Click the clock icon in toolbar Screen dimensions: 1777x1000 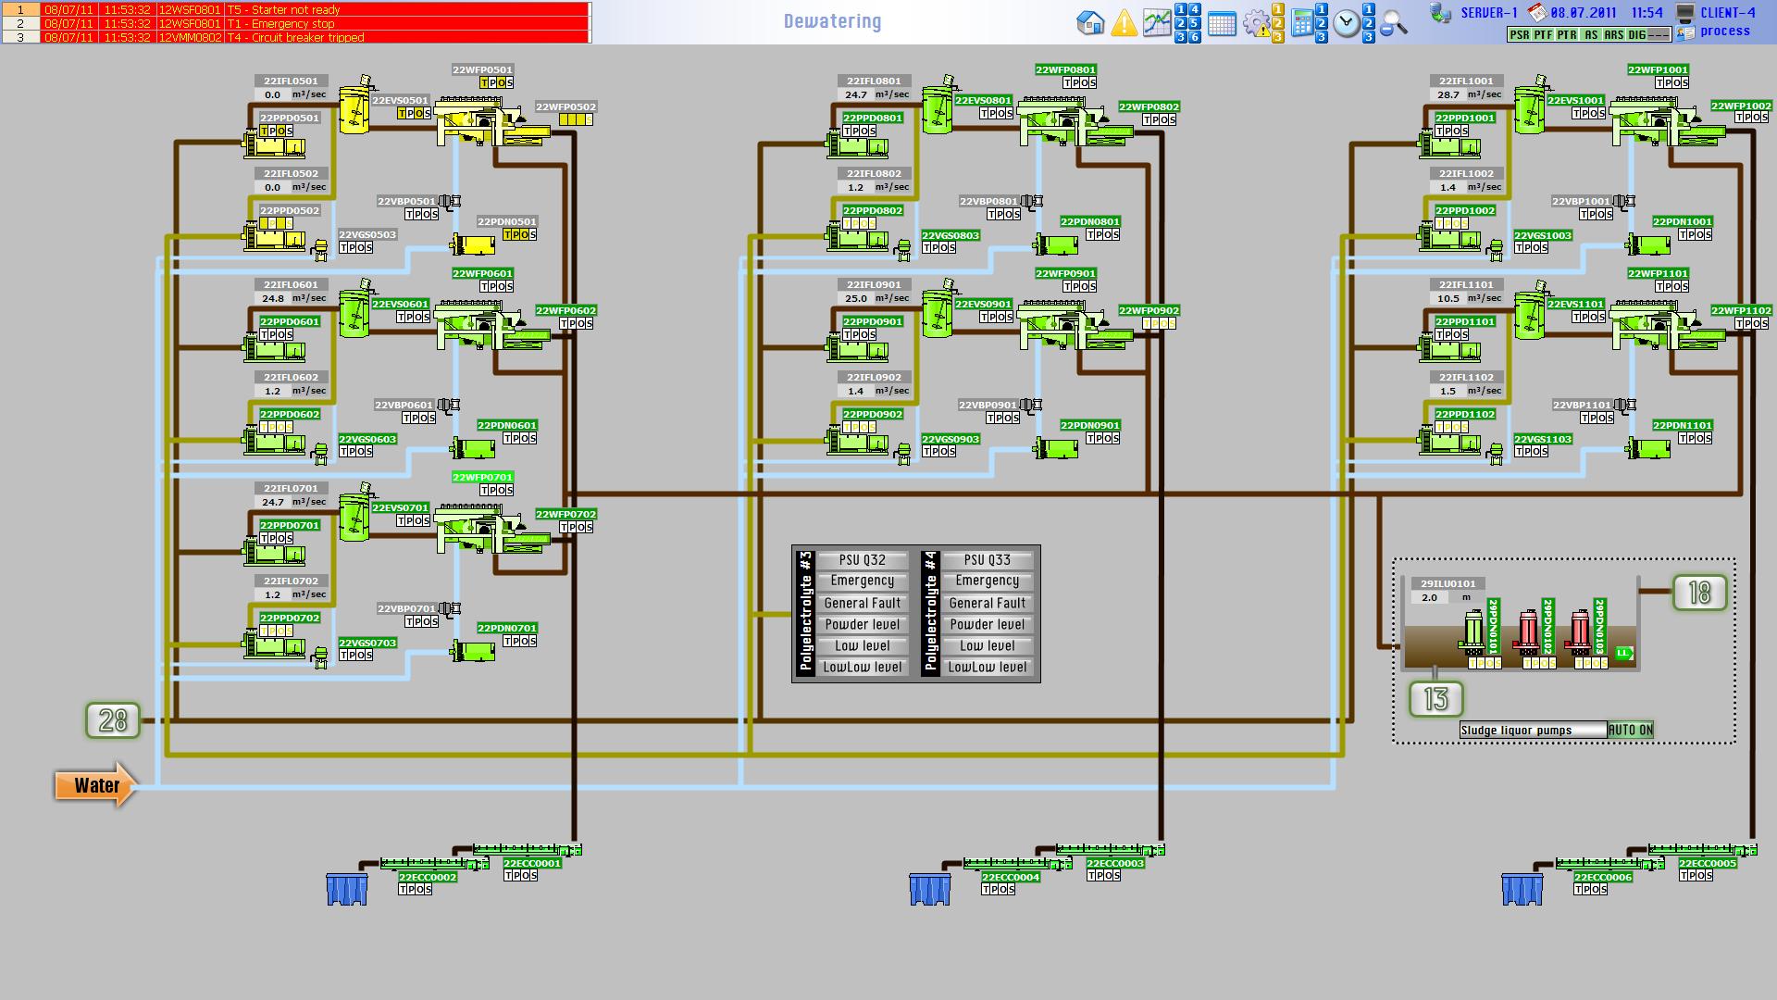pyautogui.click(x=1347, y=23)
